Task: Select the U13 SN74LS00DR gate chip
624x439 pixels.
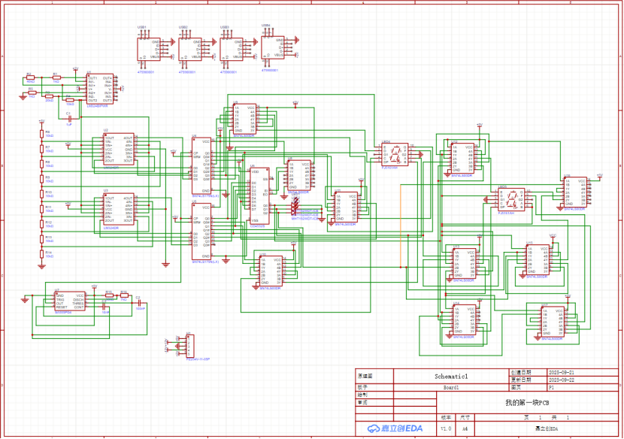Action: point(465,264)
